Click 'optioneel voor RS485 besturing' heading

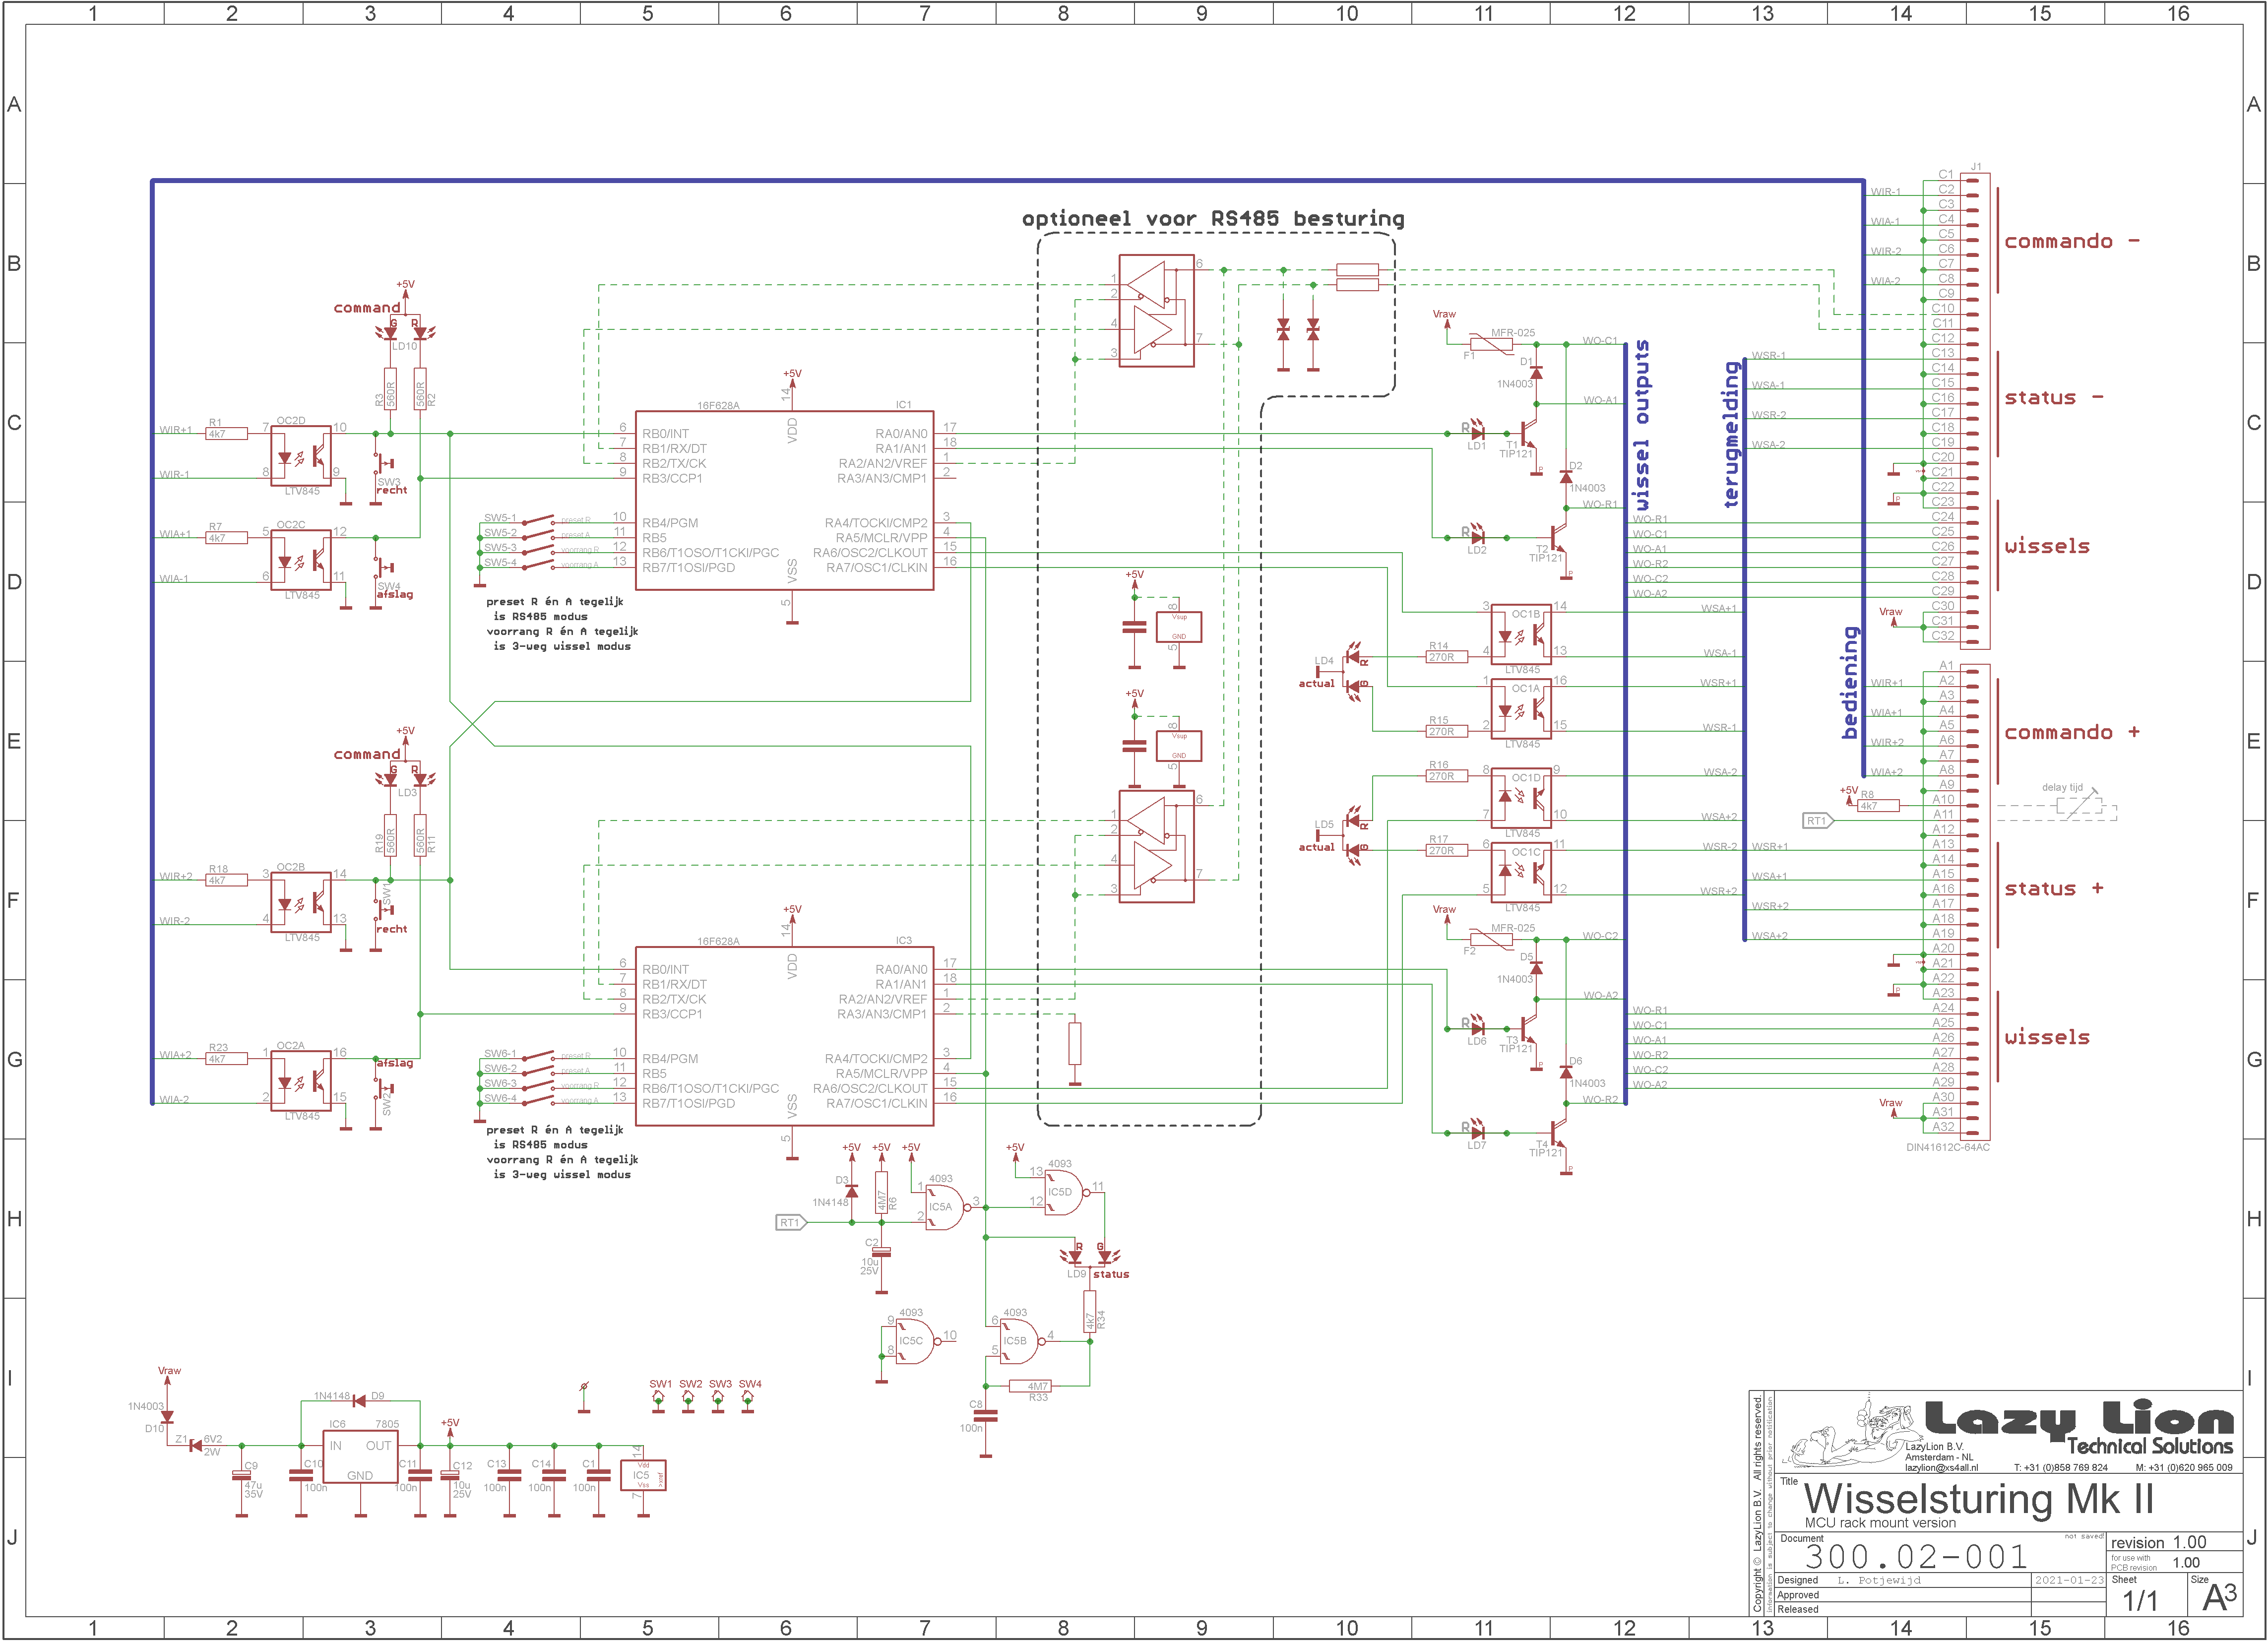point(1213,218)
